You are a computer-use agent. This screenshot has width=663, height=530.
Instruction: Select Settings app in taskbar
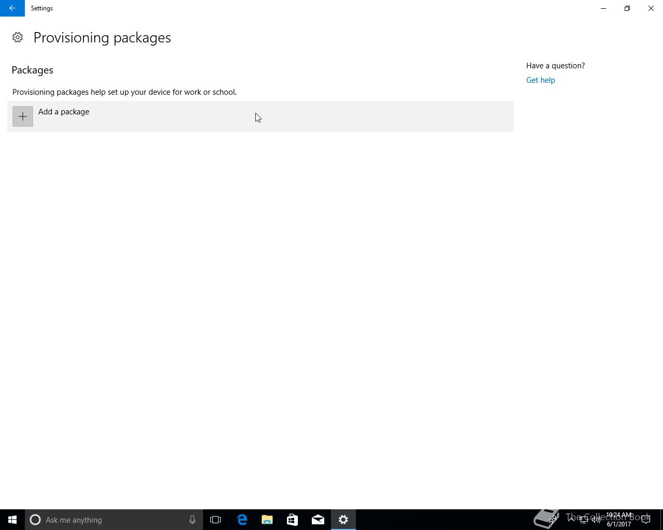[x=343, y=520]
